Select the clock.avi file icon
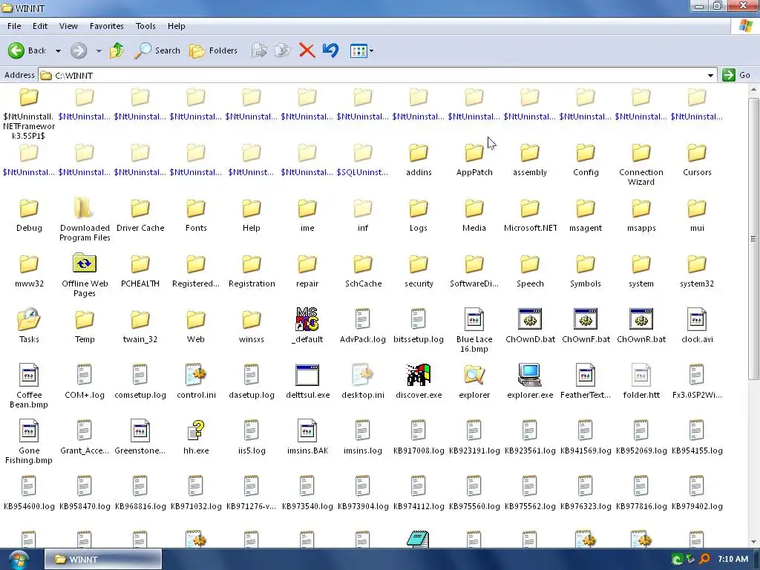Viewport: 760px width, 570px height. (x=696, y=319)
